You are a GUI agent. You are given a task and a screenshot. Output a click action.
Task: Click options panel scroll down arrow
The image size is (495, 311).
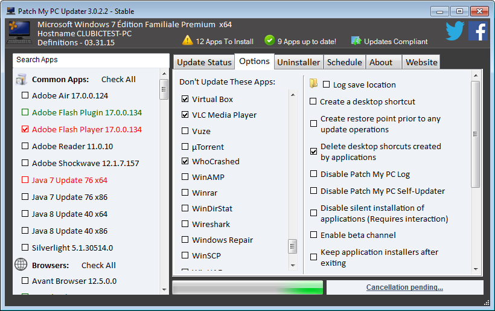(476, 269)
